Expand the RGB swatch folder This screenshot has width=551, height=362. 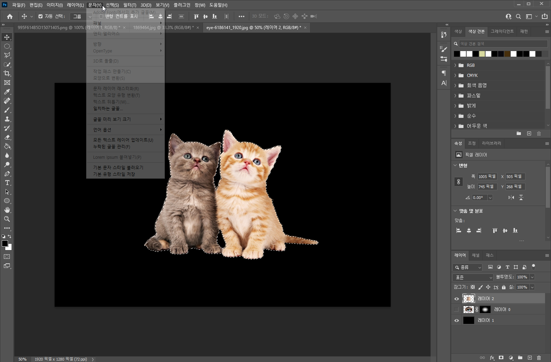point(455,65)
